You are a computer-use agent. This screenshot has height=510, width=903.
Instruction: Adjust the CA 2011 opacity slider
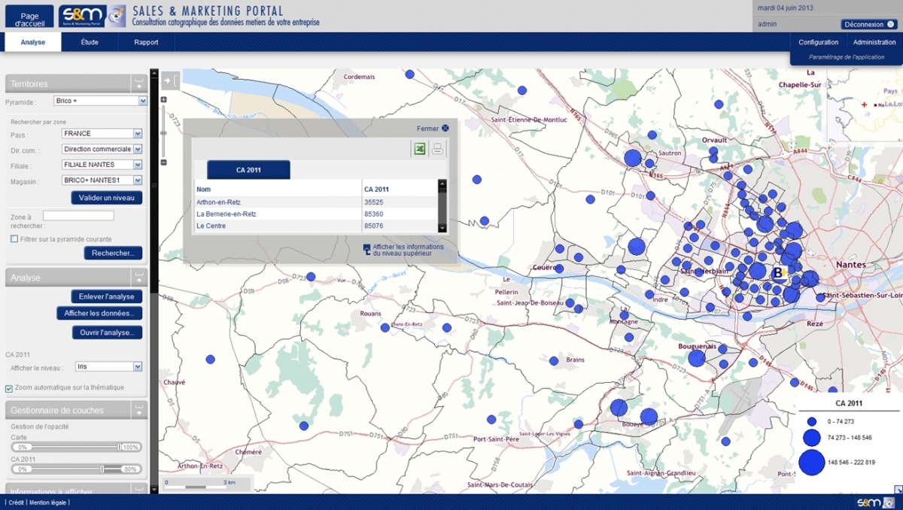102,469
